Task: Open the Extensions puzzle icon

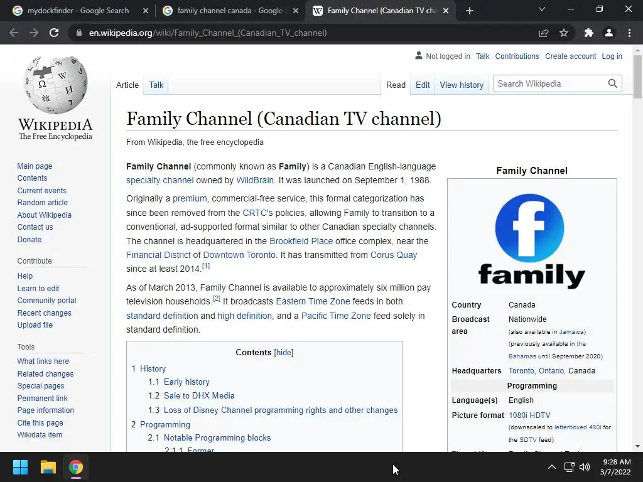Action: (x=589, y=33)
